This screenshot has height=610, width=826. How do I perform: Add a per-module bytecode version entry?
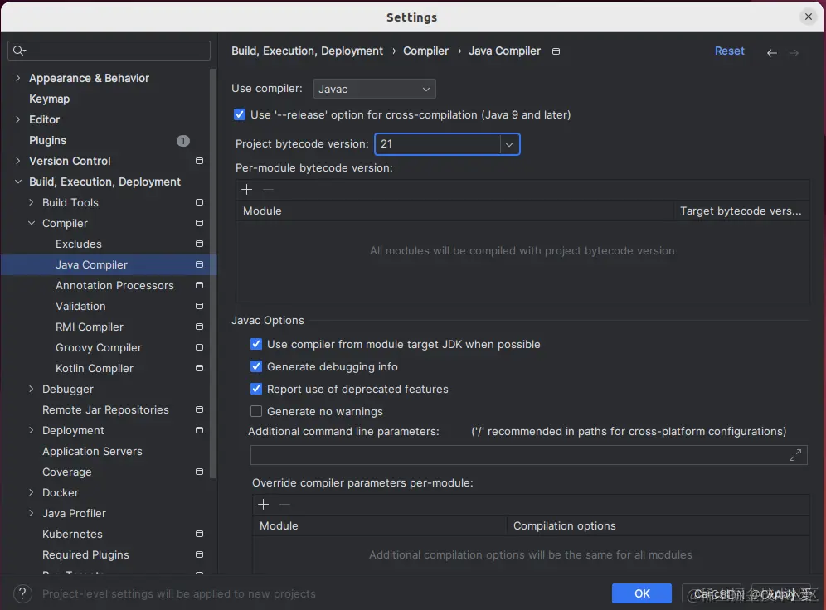click(x=246, y=190)
